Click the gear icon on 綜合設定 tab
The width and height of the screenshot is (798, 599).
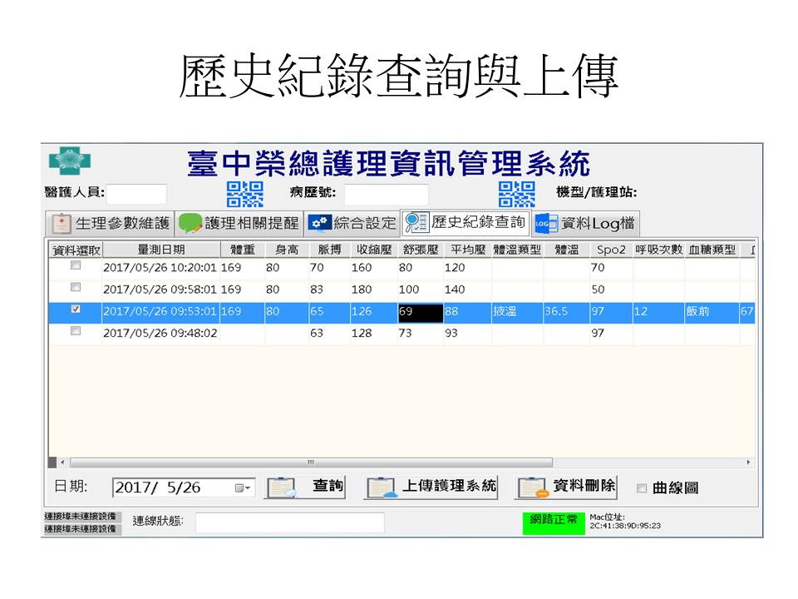(319, 223)
